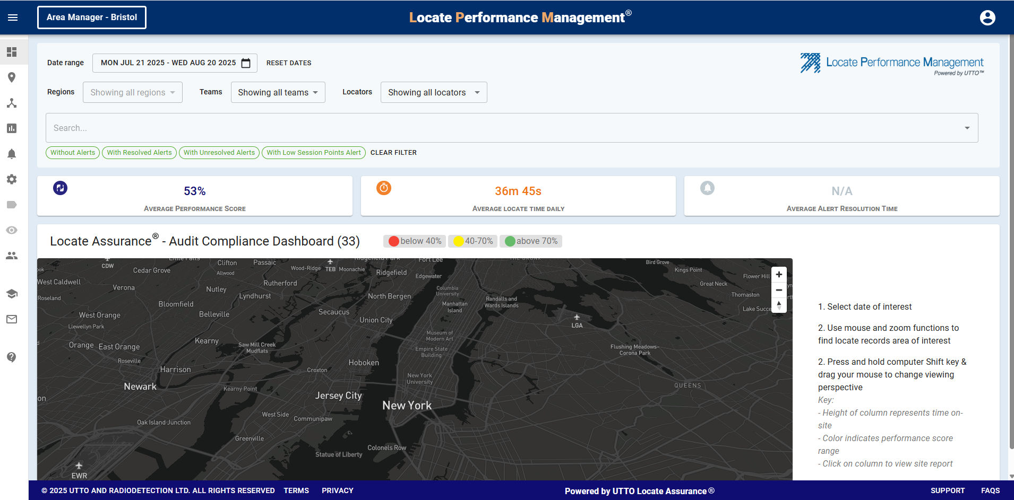Click the grey alert resolution bell icon
This screenshot has height=500, width=1014.
pyautogui.click(x=707, y=188)
